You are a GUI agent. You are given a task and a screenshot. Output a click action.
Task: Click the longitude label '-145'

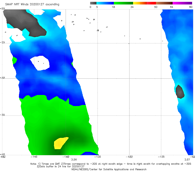[x=34, y=157]
